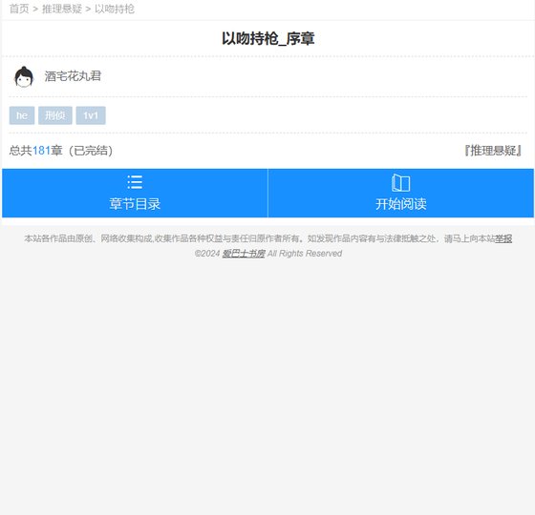Visit the 爱巴士书房 footer link
535x515 pixels.
(244, 254)
